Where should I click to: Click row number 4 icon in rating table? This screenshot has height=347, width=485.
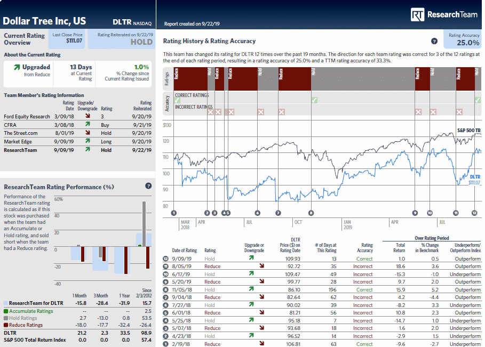[x=166, y=321]
